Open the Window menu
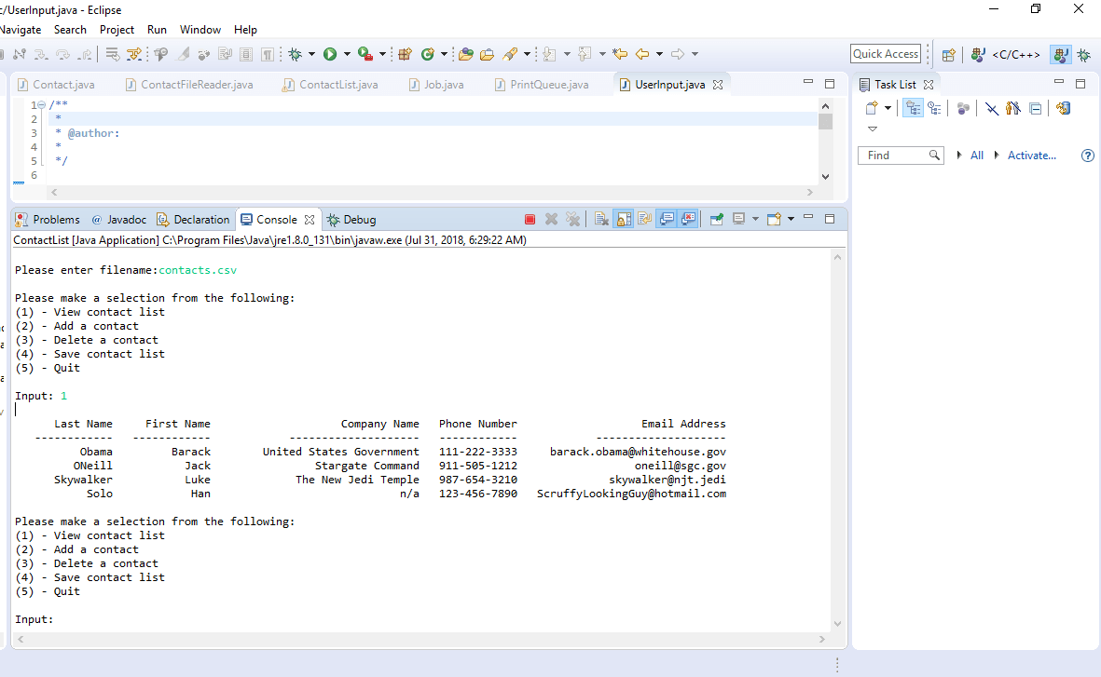1101x677 pixels. 200,30
